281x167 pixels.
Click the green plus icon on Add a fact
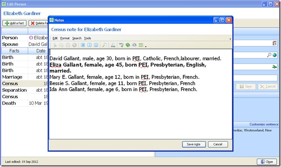click(x=7, y=23)
